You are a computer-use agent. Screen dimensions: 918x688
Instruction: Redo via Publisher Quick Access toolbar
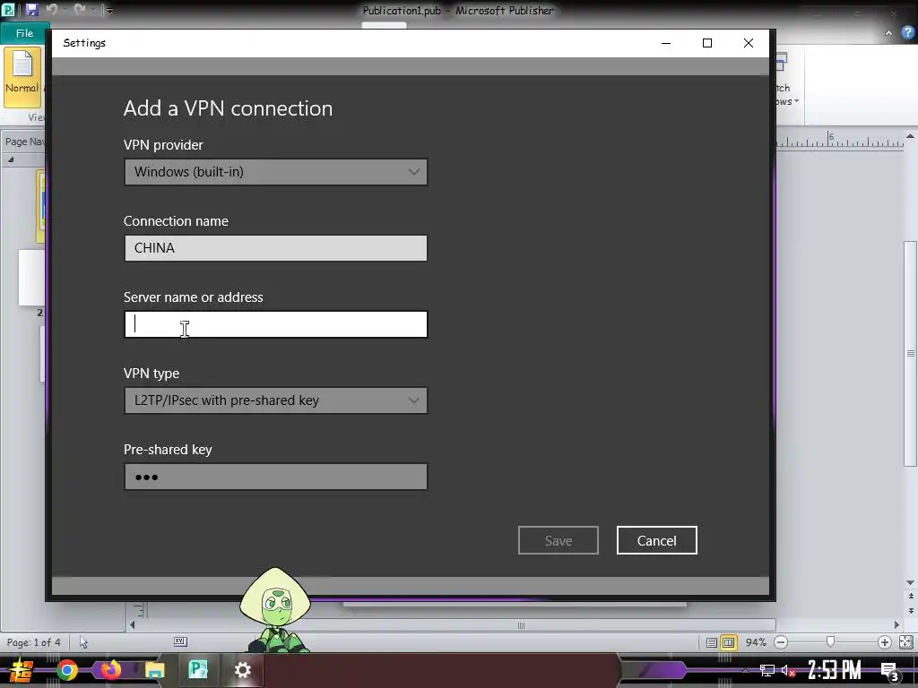pos(80,9)
